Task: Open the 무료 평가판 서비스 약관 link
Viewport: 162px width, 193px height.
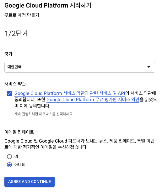Action: click(x=93, y=100)
